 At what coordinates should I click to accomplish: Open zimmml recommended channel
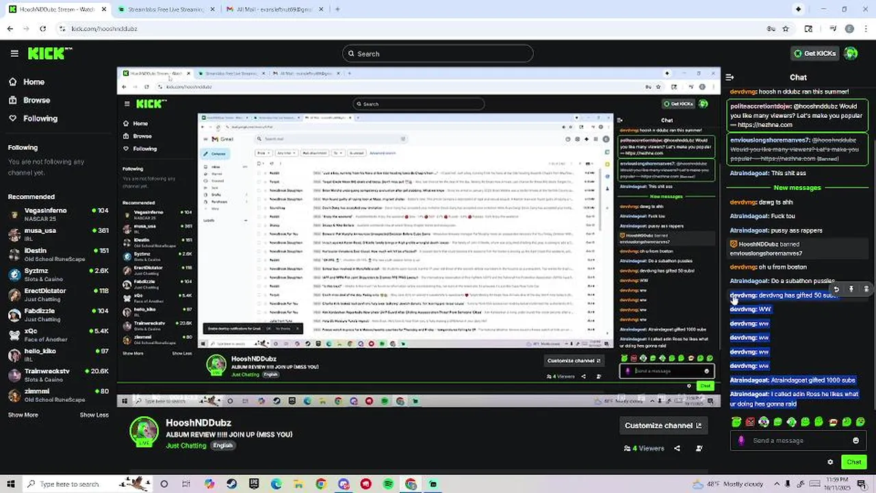click(x=58, y=395)
